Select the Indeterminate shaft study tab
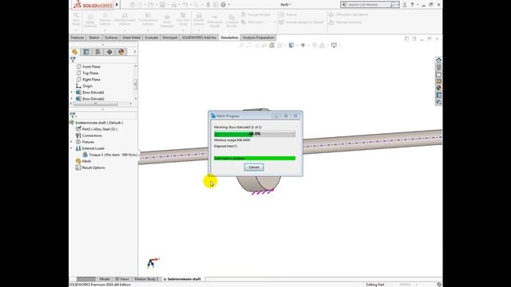Viewport: 511px width, 287px height. click(183, 279)
